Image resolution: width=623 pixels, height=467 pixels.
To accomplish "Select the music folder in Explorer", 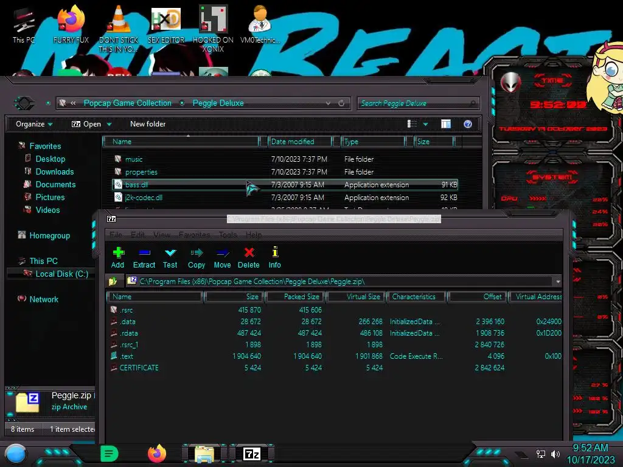I will [133, 159].
